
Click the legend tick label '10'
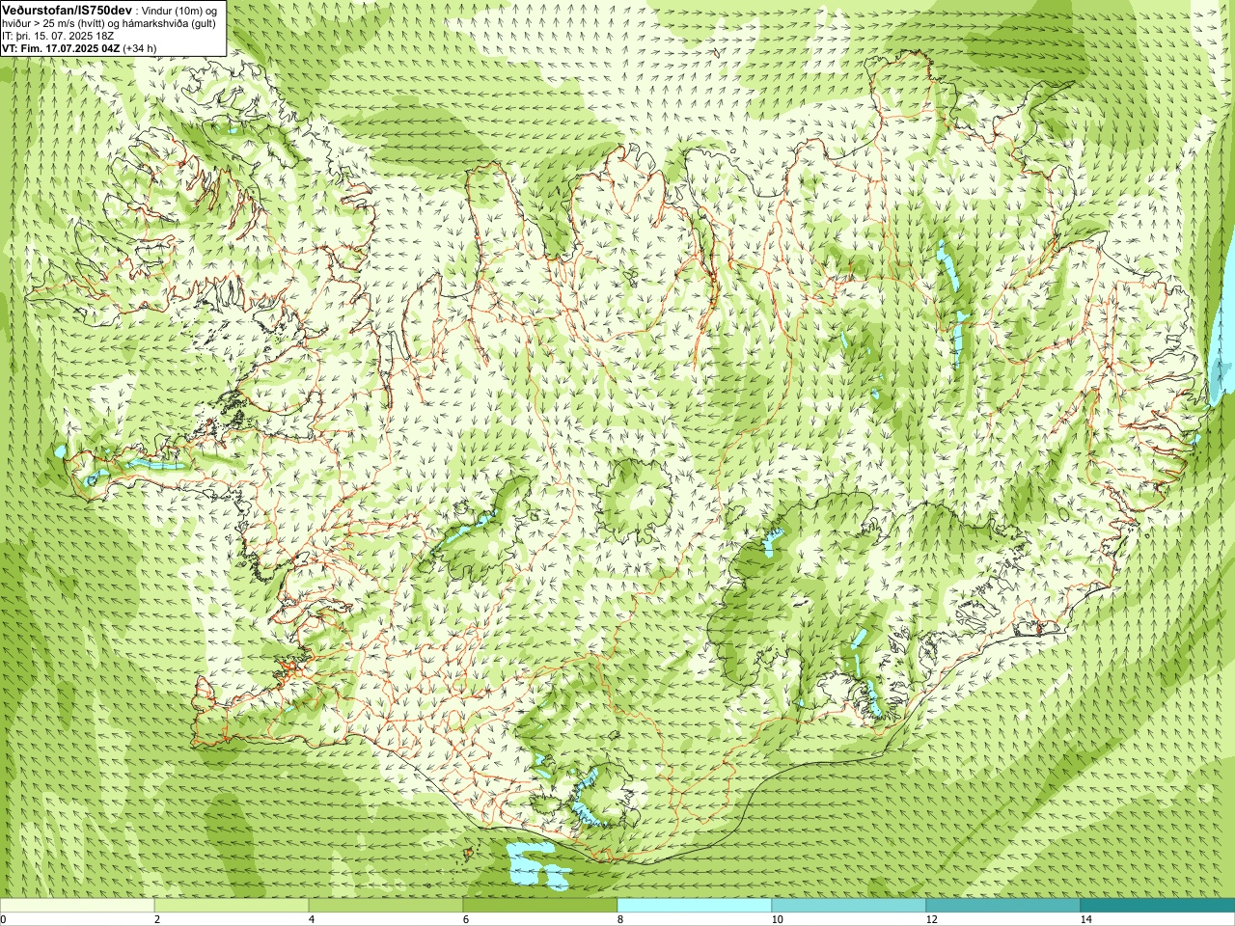(777, 919)
